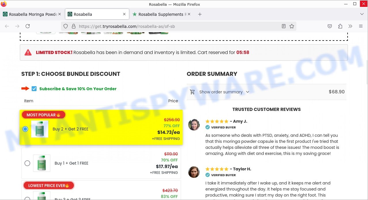This screenshot has width=368, height=200.
Task: Click the 70% OFF label
Action: point(169,160)
